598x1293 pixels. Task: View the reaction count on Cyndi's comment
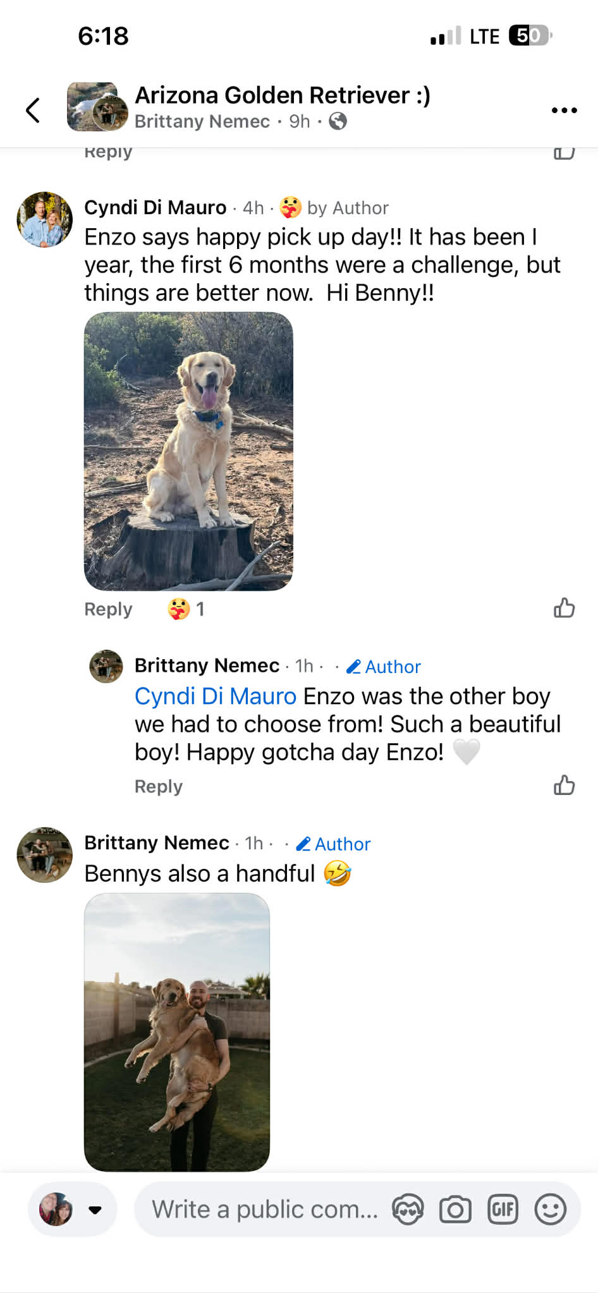pos(186,609)
